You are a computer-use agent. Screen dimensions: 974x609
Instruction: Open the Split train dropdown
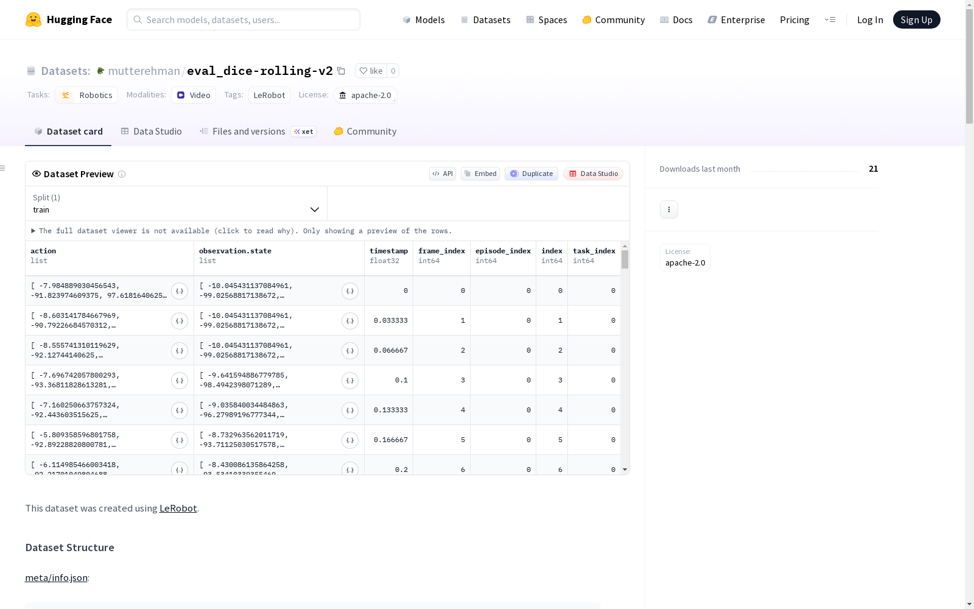click(x=176, y=203)
